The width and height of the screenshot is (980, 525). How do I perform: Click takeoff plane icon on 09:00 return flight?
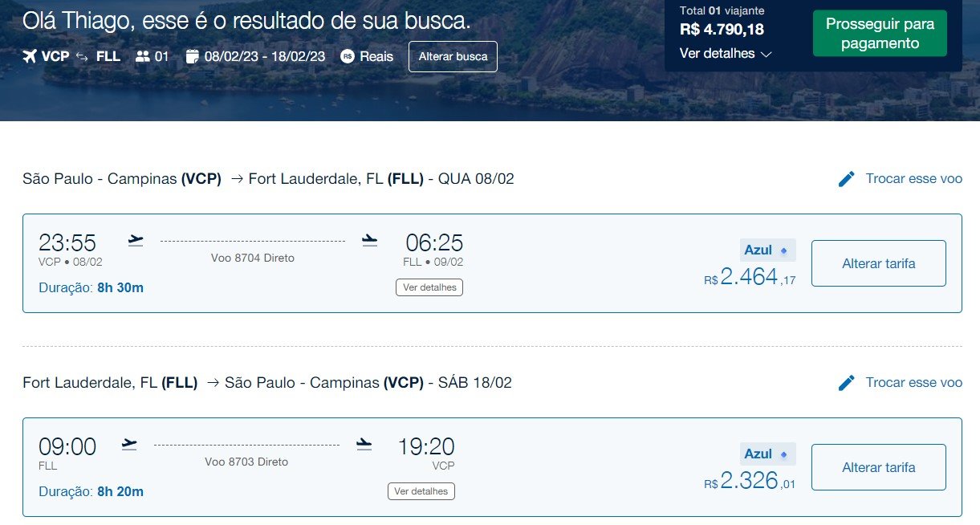tap(129, 444)
